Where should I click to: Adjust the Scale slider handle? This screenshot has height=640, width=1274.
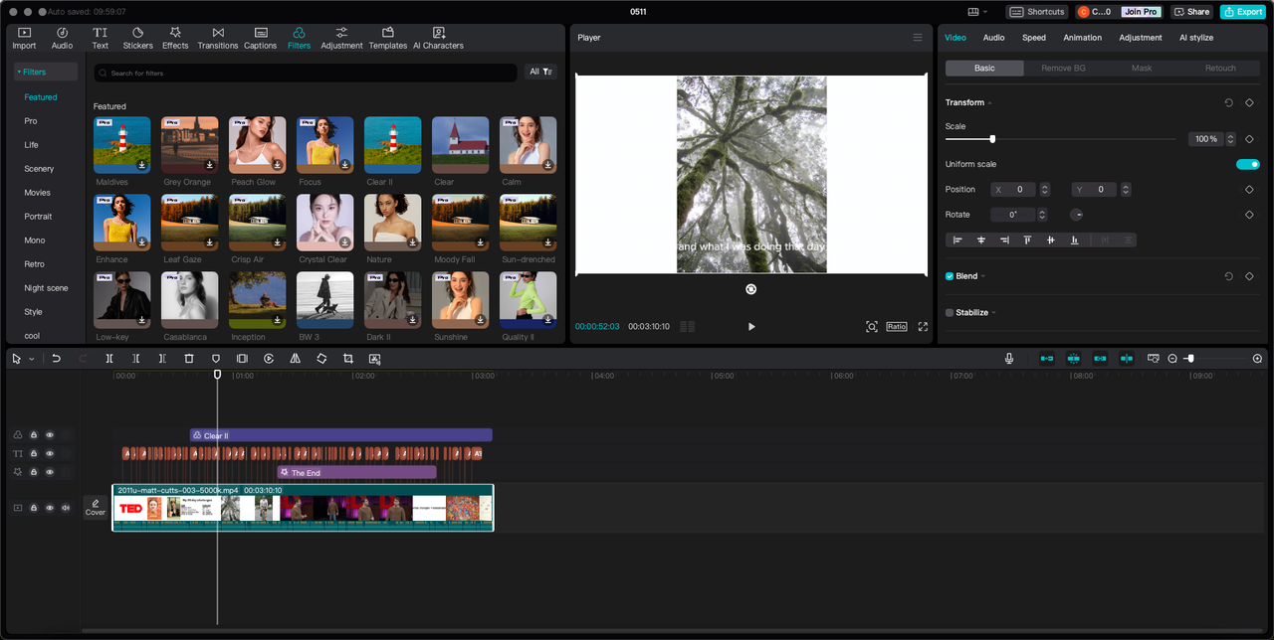tap(992, 139)
